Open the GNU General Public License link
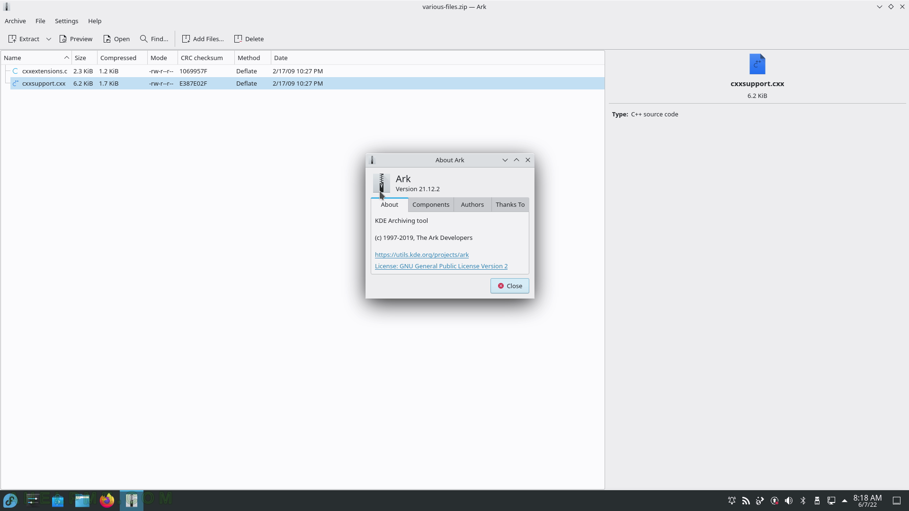Image resolution: width=909 pixels, height=511 pixels. (441, 266)
